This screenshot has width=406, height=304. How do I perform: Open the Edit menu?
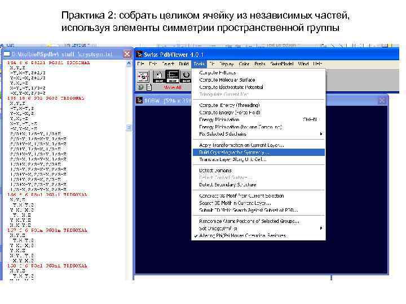[153, 64]
